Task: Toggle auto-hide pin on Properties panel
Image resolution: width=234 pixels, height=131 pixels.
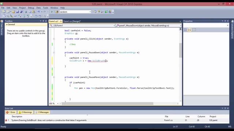Action: 225,21
